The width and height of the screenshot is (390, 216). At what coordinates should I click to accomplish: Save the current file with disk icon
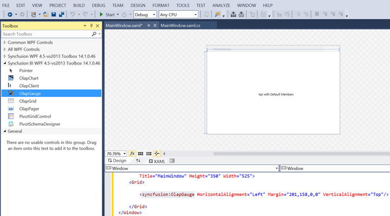click(x=54, y=15)
